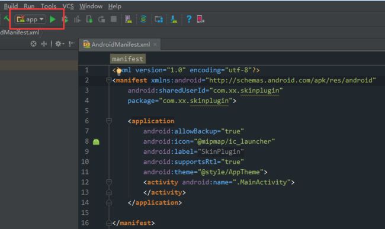The width and height of the screenshot is (385, 229).
Task: Open the AVD Manager icon
Action: point(129,19)
